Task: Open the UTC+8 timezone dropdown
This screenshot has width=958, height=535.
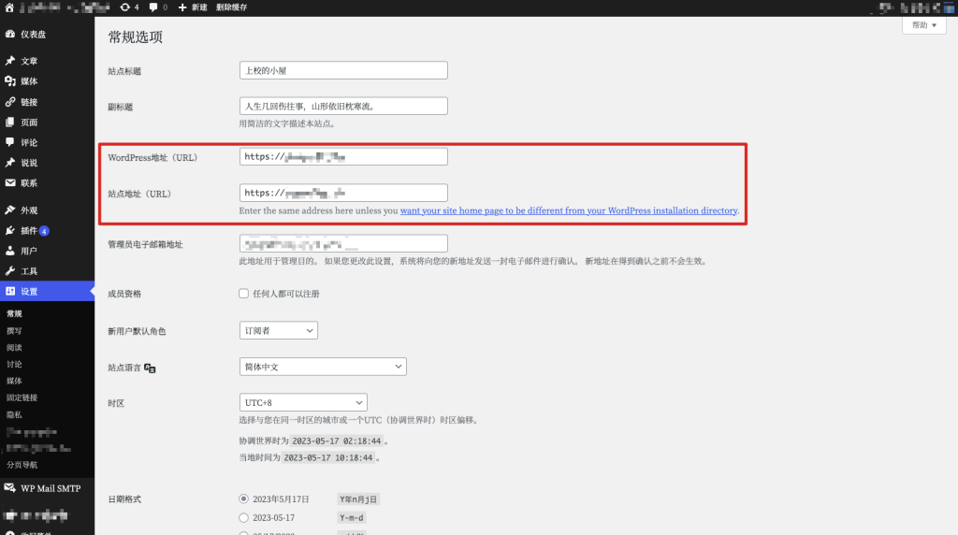Action: click(x=303, y=402)
